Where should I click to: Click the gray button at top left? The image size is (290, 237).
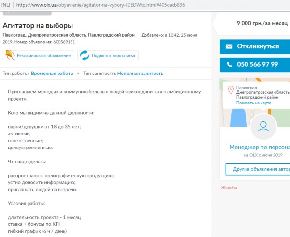pyautogui.click(x=27, y=14)
